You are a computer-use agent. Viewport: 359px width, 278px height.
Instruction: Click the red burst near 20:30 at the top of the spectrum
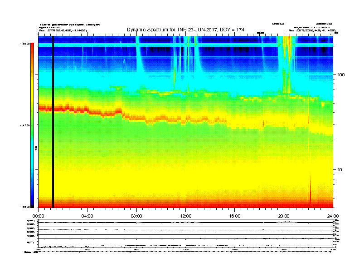coord(289,46)
